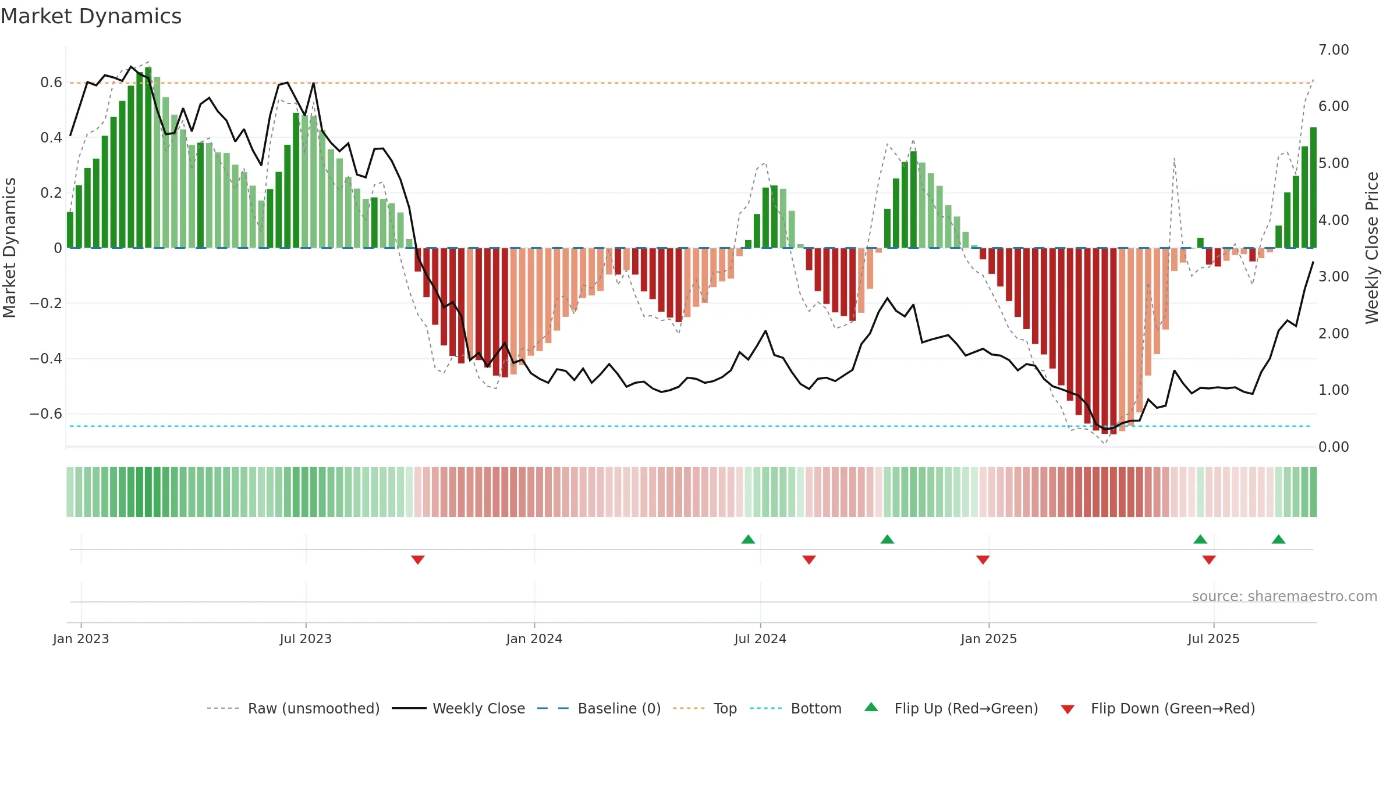Click the last green flip-up triangle after Jul 2025

point(1278,539)
